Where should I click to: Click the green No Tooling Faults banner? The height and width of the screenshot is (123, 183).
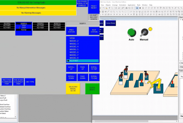point(38,2)
